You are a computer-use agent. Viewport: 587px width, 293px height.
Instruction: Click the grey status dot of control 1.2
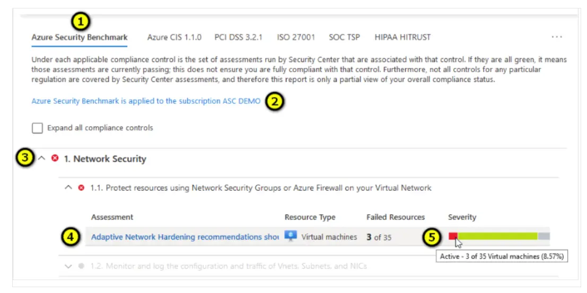pyautogui.click(x=81, y=267)
